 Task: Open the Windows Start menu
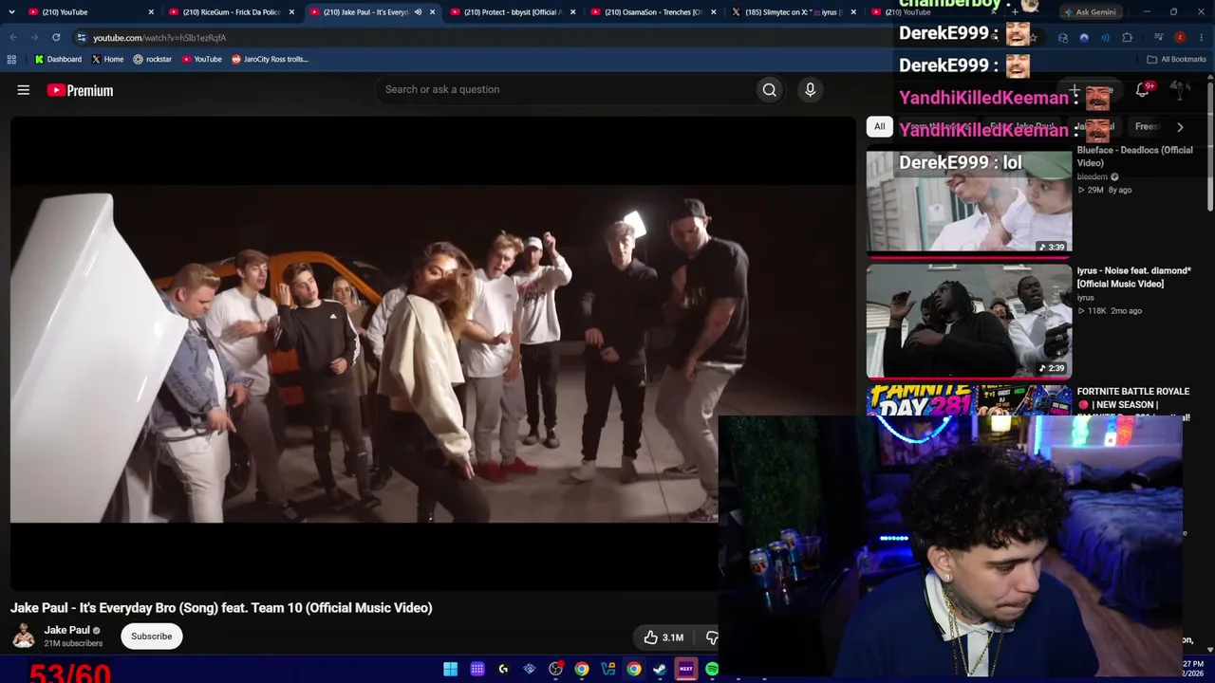tap(451, 669)
